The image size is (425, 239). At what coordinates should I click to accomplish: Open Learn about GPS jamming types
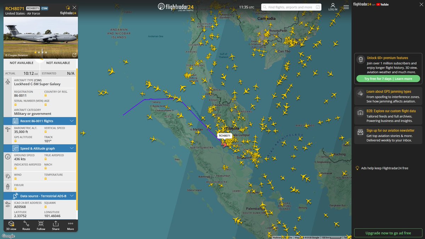click(389, 91)
